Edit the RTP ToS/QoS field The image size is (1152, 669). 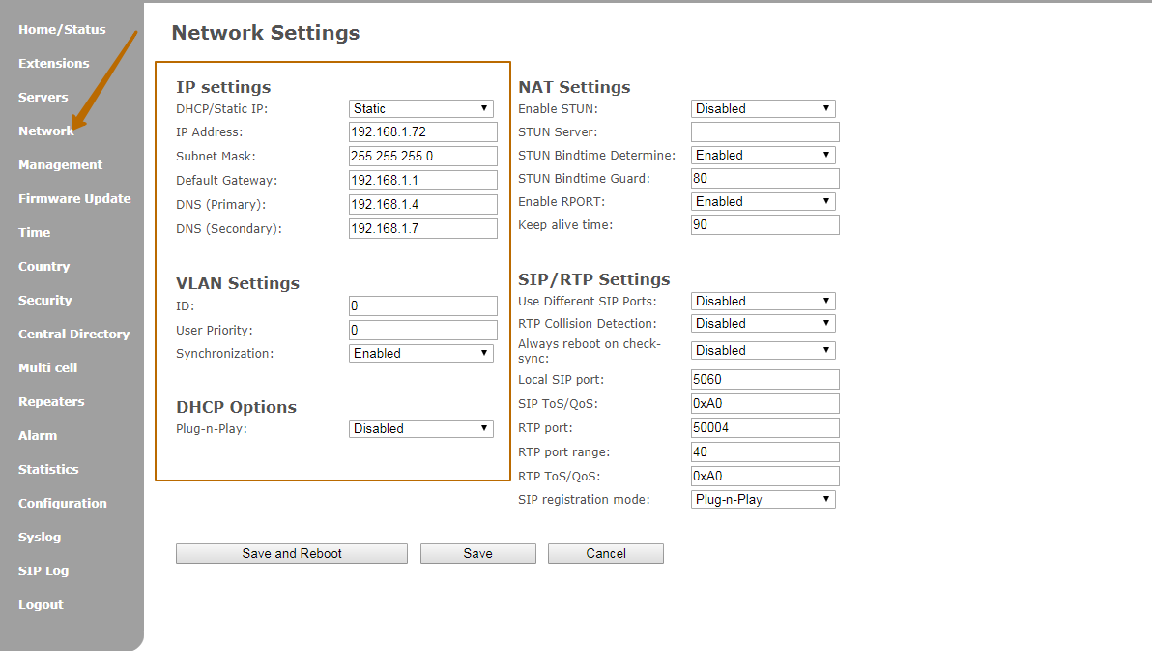click(764, 477)
